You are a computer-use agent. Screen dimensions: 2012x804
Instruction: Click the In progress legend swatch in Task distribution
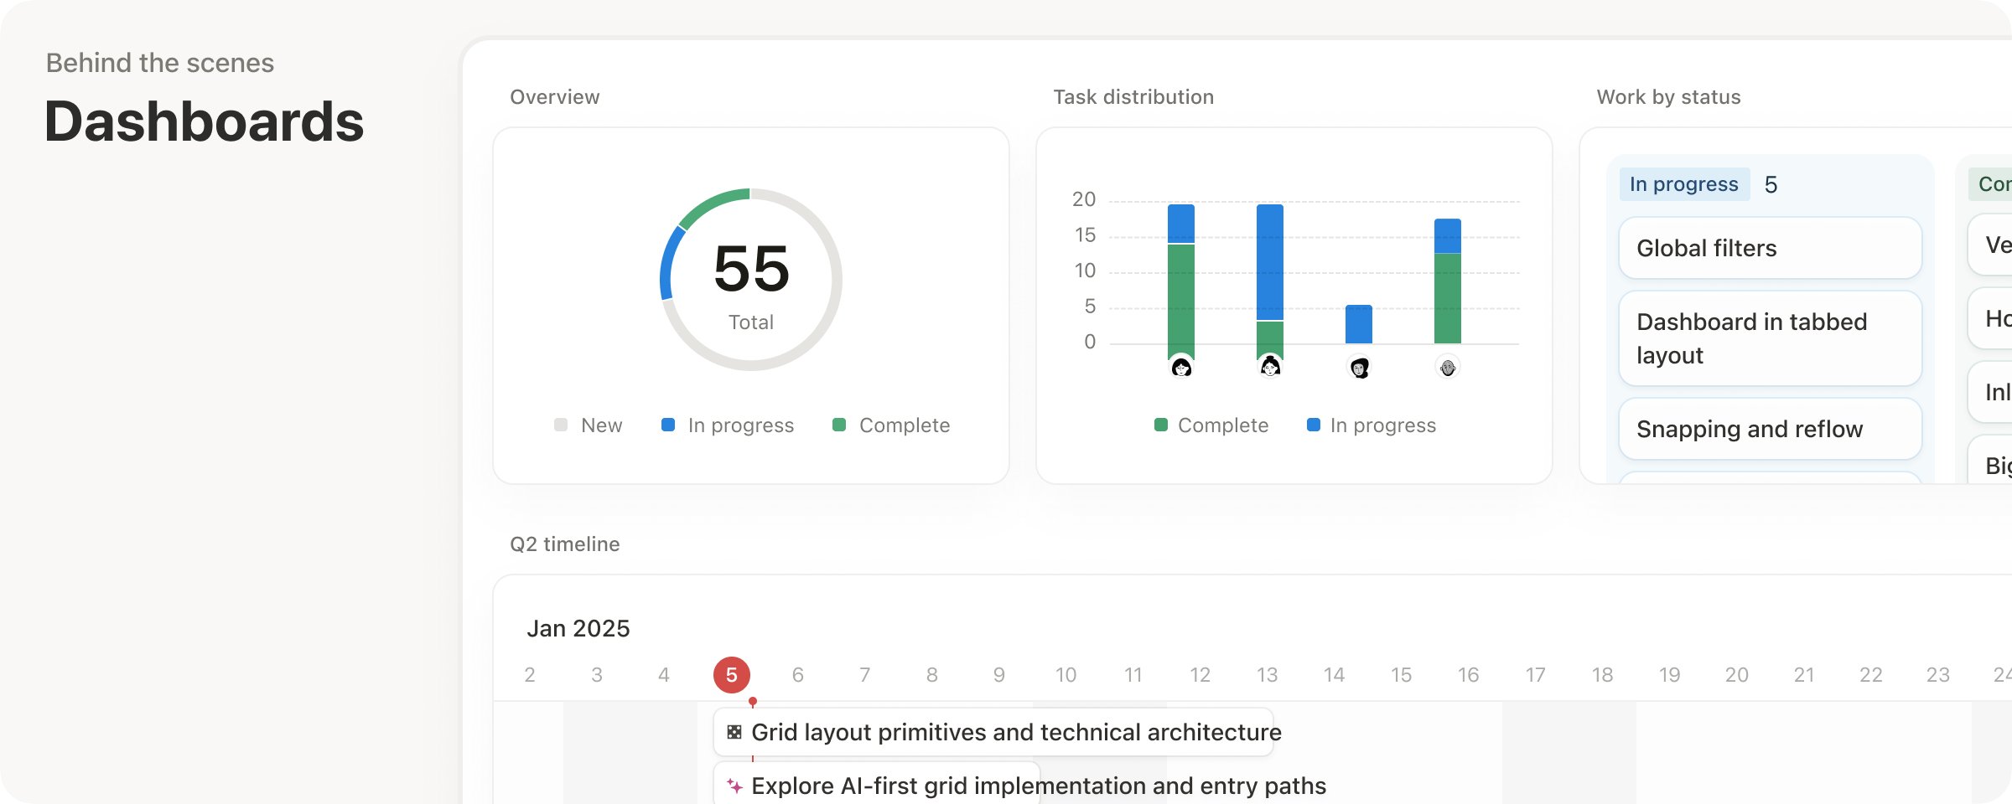1314,425
